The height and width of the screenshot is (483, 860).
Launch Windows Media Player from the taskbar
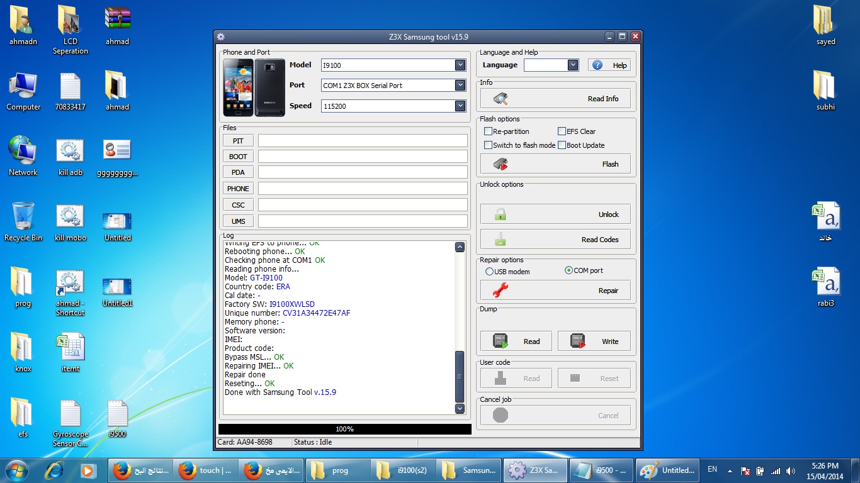coord(88,470)
